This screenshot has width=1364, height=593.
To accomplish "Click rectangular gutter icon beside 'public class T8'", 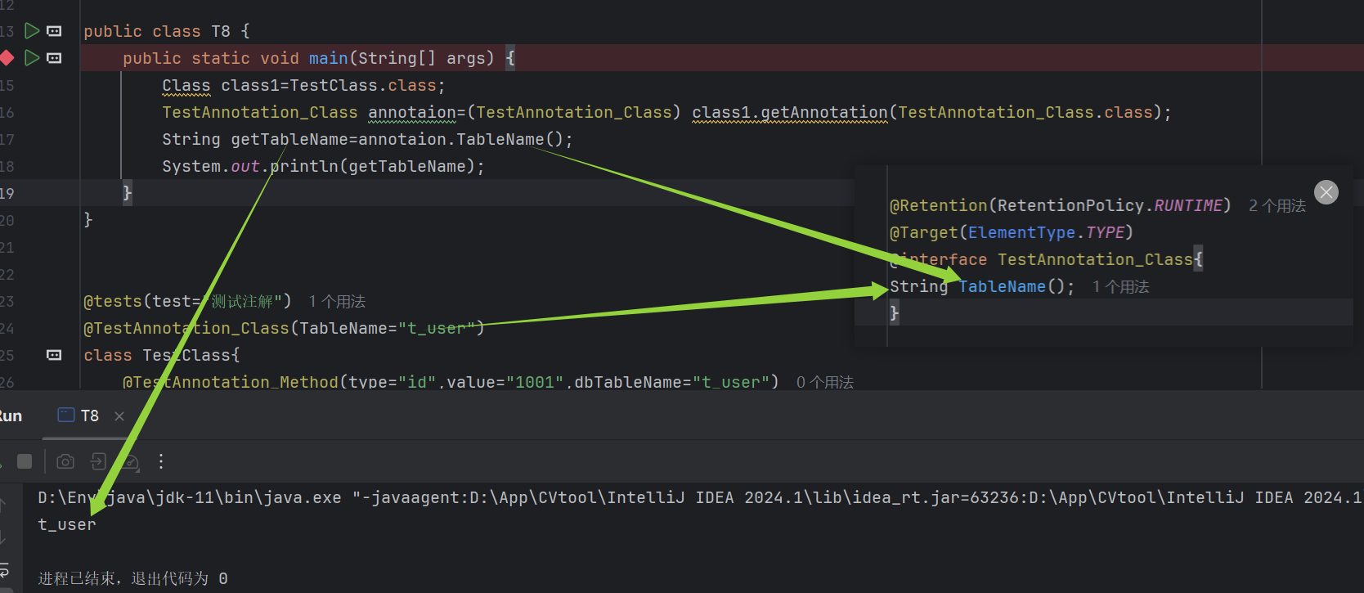I will click(55, 31).
